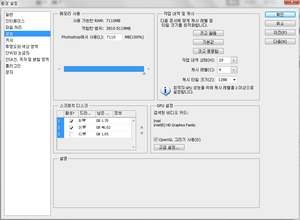Open 안내선, 격자 및 분할 영역

27,60
